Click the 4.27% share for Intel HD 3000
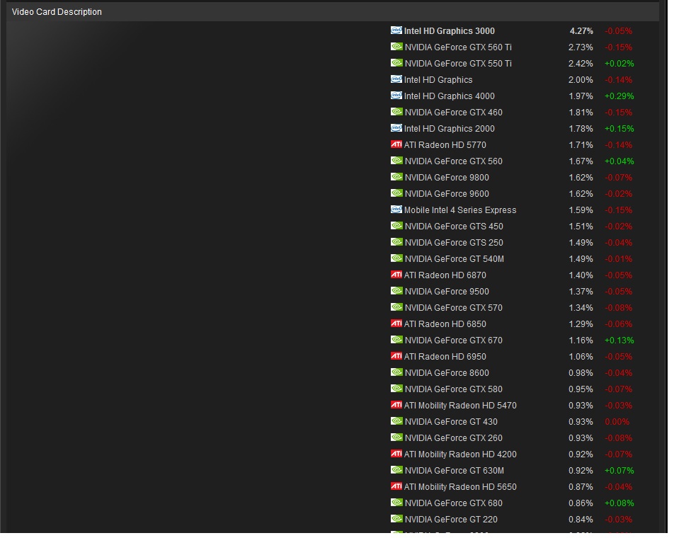 coord(581,31)
